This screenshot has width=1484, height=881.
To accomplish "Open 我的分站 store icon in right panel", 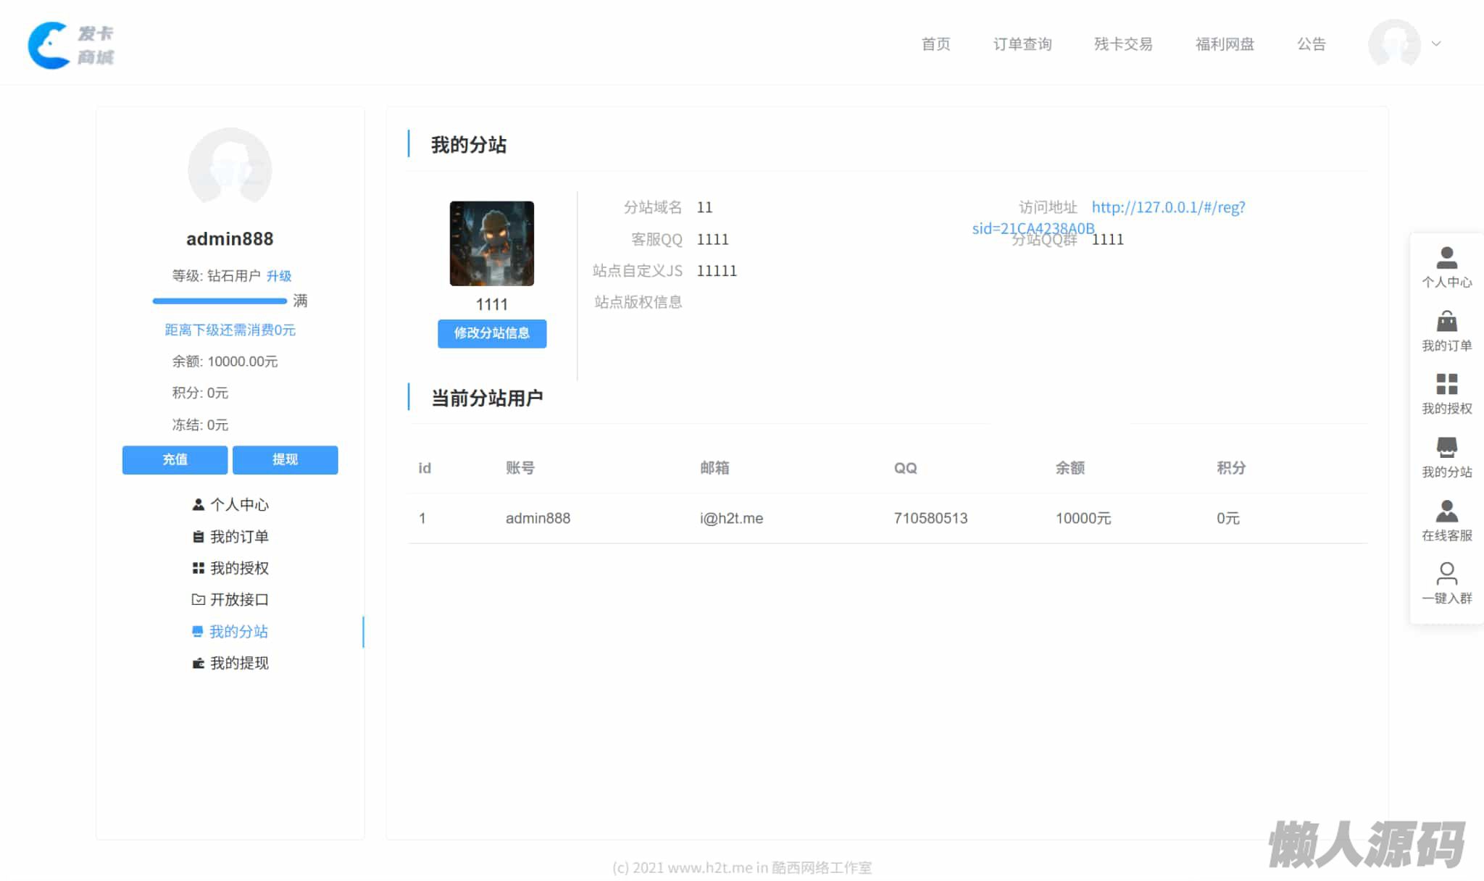I will tap(1446, 448).
